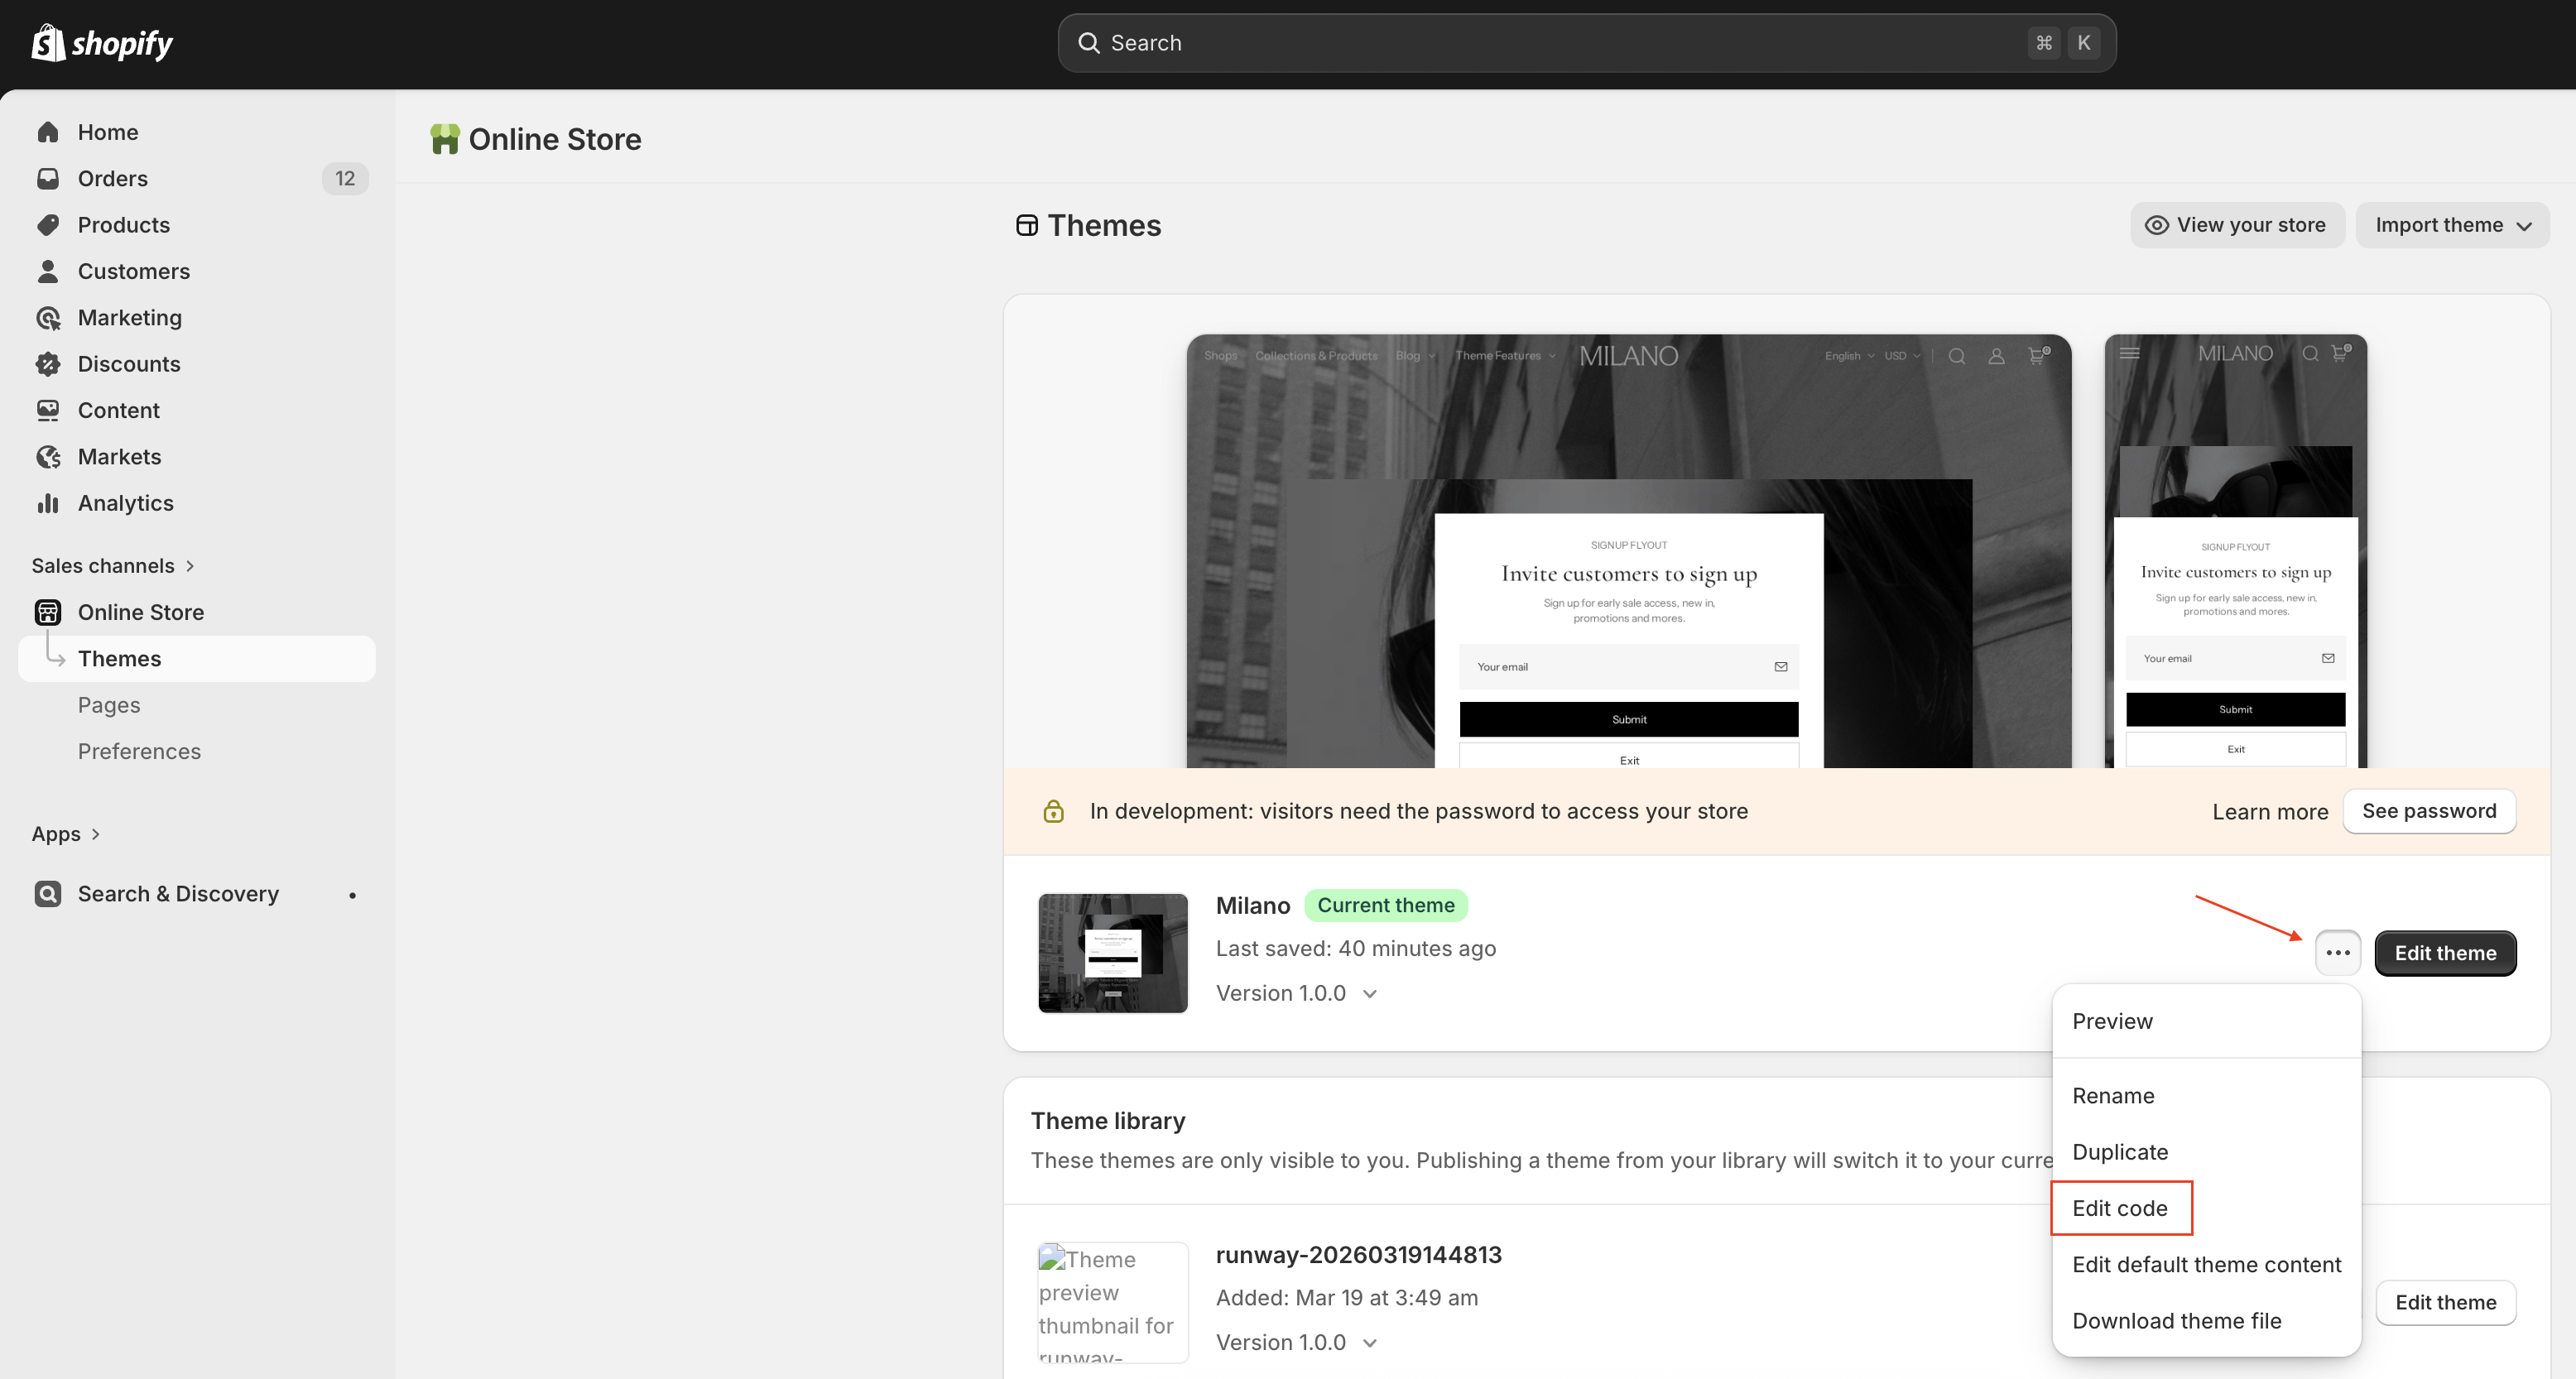Viewport: 2576px width, 1379px height.
Task: Open the Learn more link on development banner
Action: coord(2270,811)
